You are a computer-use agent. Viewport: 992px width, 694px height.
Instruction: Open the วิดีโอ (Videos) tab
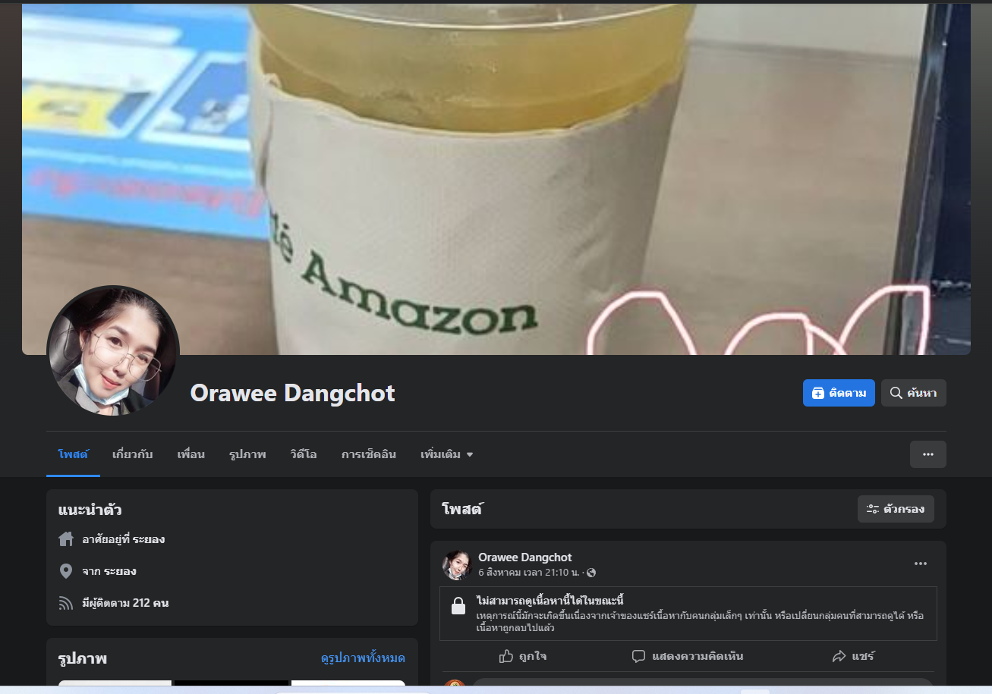pos(304,454)
